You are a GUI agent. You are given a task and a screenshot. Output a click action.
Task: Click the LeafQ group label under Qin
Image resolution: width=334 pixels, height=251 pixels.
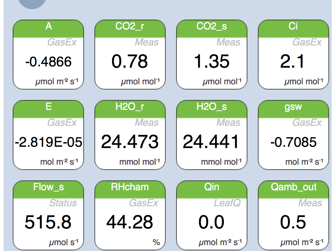[x=227, y=203]
